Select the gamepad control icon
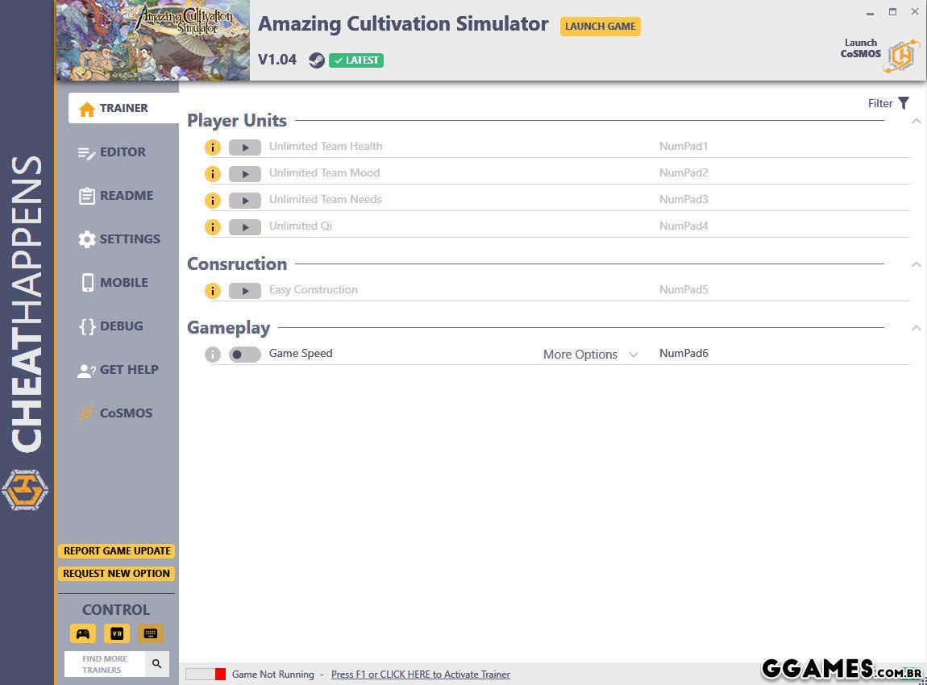 [83, 633]
